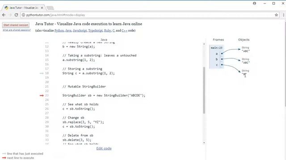
Task: Click variable a's pointer dot in frame
Action: tap(222, 53)
